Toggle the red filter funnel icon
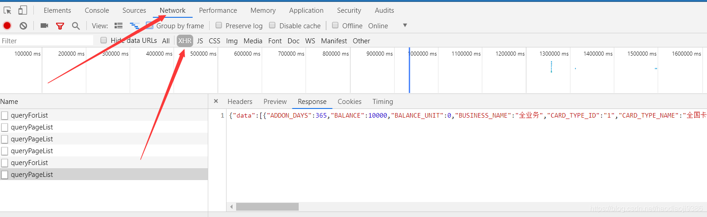 (x=60, y=26)
